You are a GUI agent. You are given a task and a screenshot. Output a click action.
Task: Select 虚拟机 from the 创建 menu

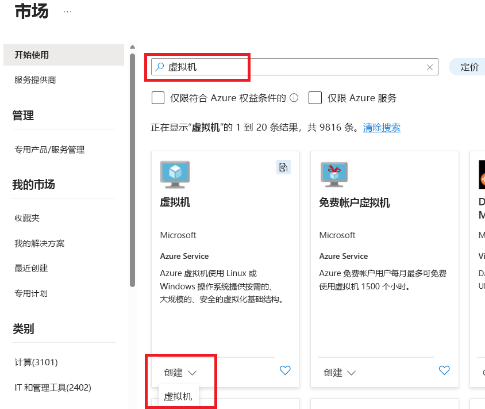pyautogui.click(x=178, y=396)
